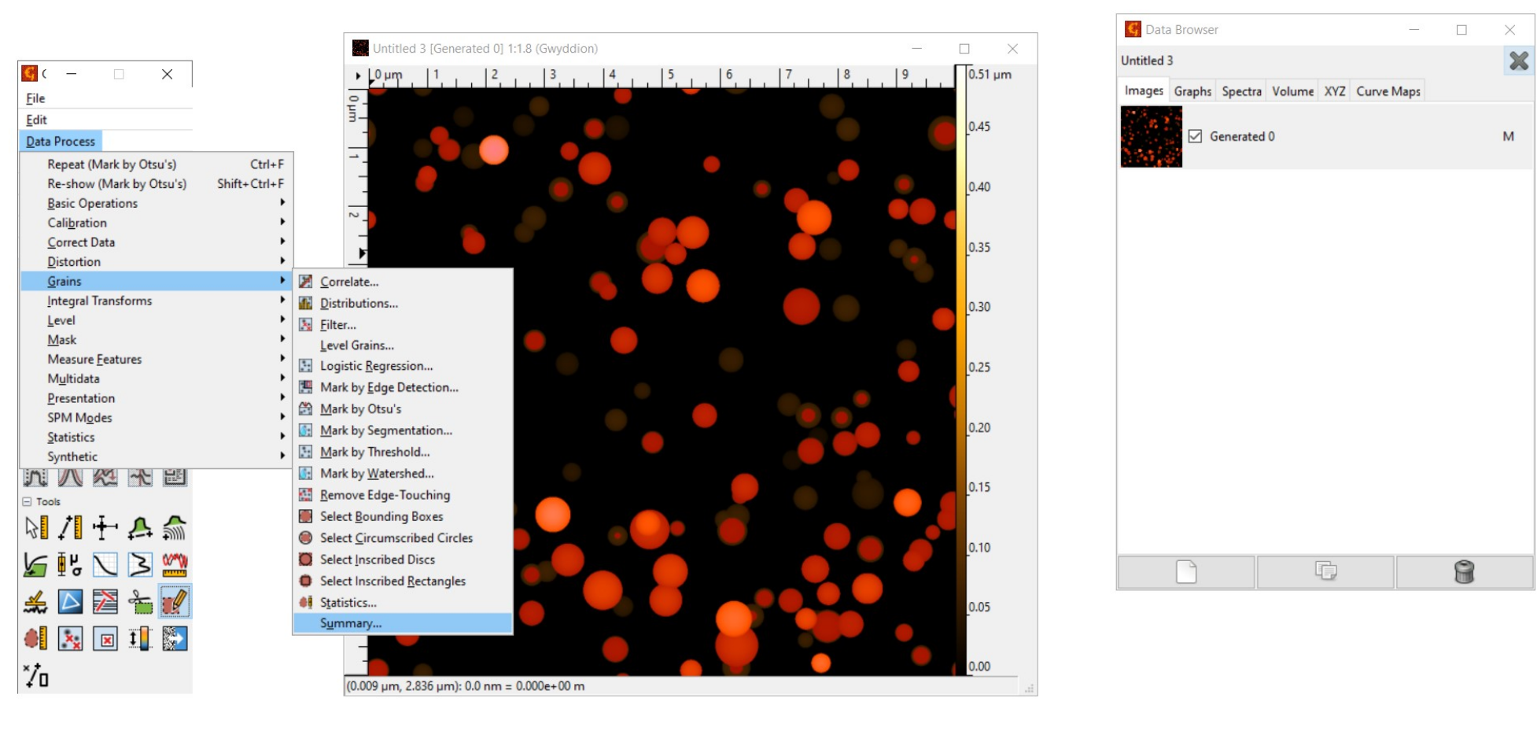
Task: Open the Edit menu
Action: click(x=36, y=120)
